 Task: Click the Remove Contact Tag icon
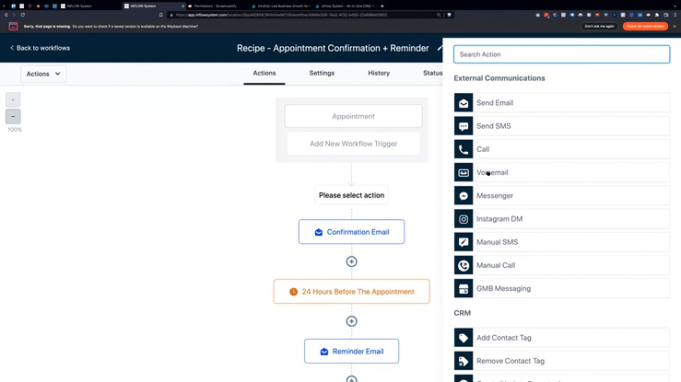point(464,361)
